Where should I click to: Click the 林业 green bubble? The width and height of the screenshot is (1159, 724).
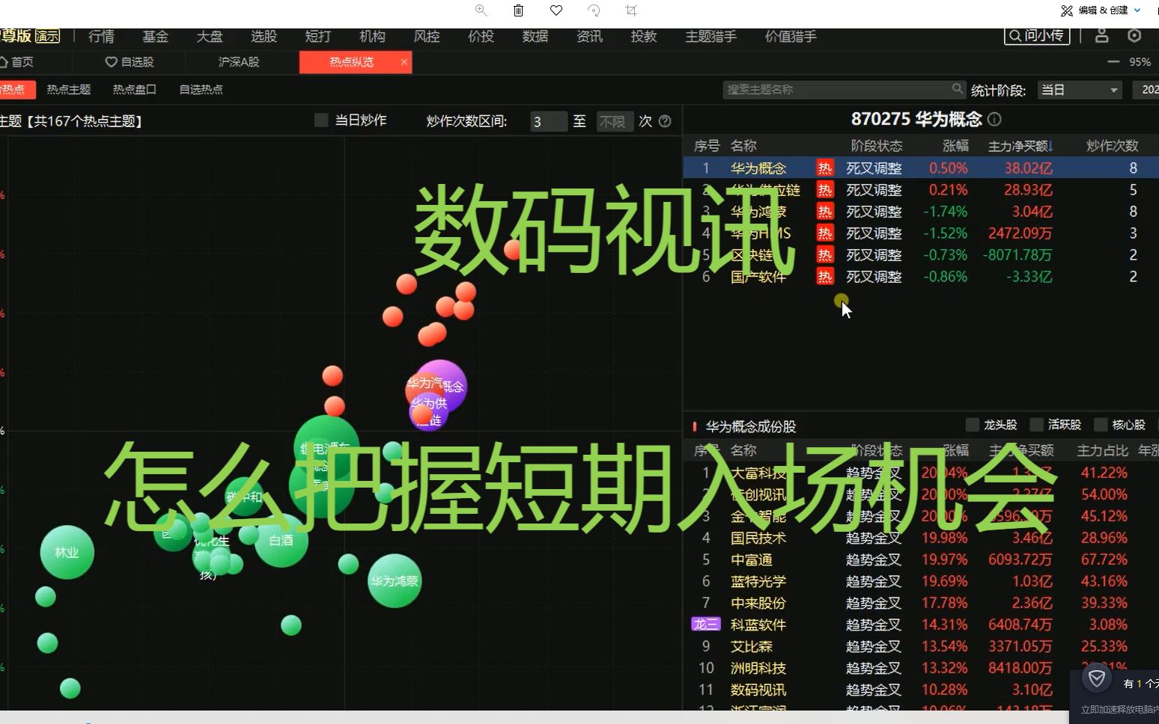(x=67, y=553)
